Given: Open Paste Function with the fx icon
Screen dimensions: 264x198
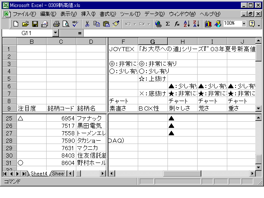Looking at the screenshot, I should pos(177,24).
